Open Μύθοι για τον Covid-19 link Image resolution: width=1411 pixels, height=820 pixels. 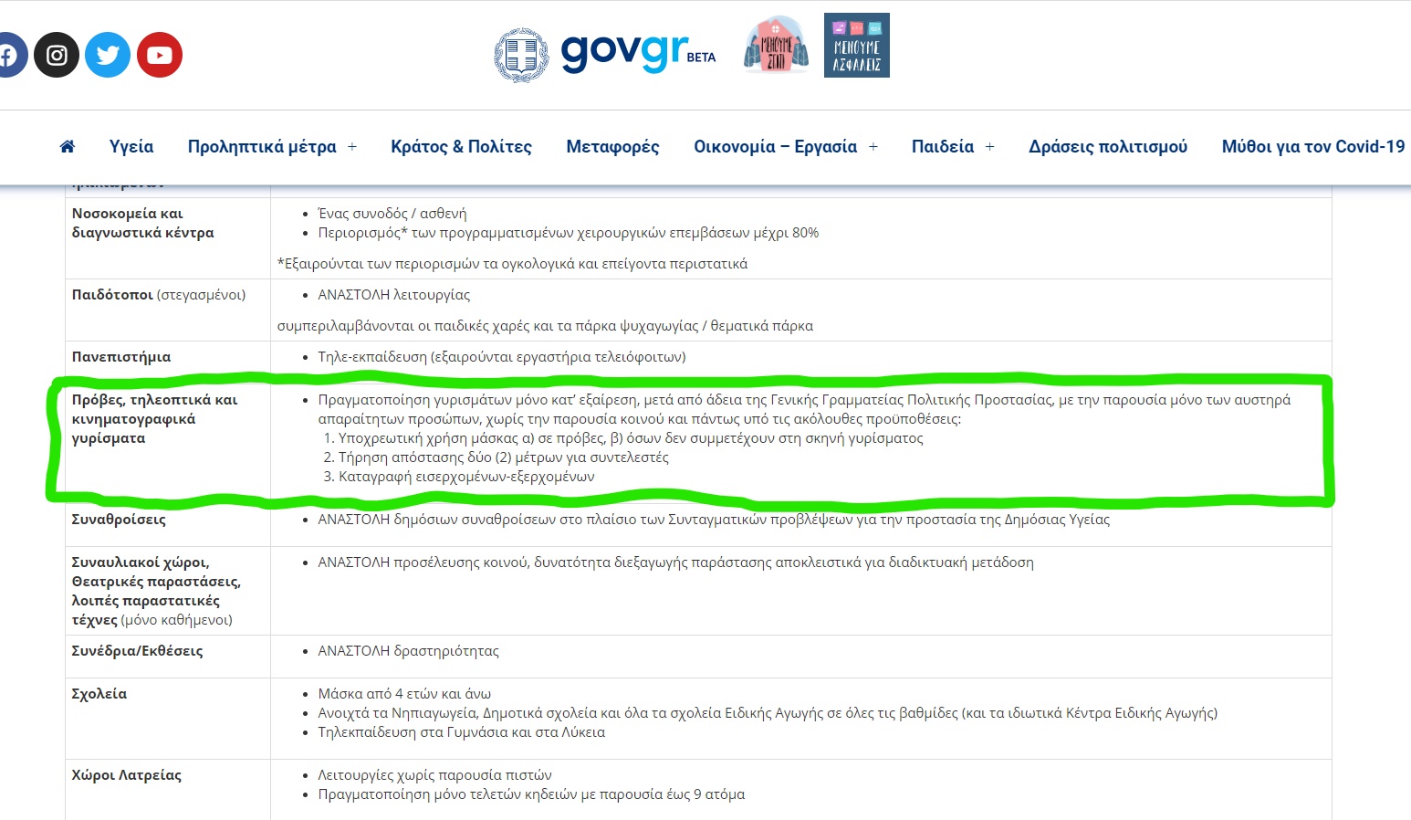(x=1312, y=147)
